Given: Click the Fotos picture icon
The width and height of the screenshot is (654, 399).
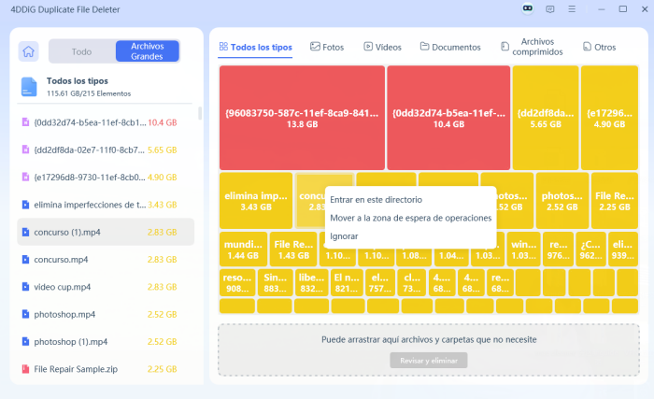Looking at the screenshot, I should (316, 47).
